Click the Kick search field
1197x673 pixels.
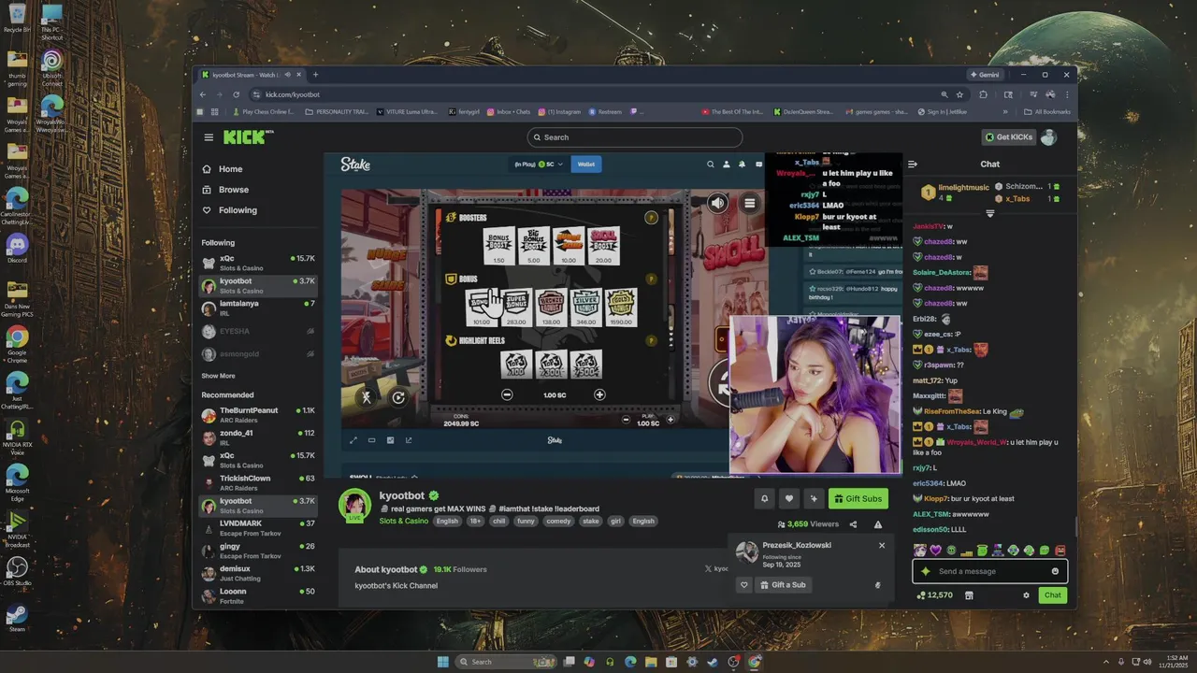(x=635, y=137)
